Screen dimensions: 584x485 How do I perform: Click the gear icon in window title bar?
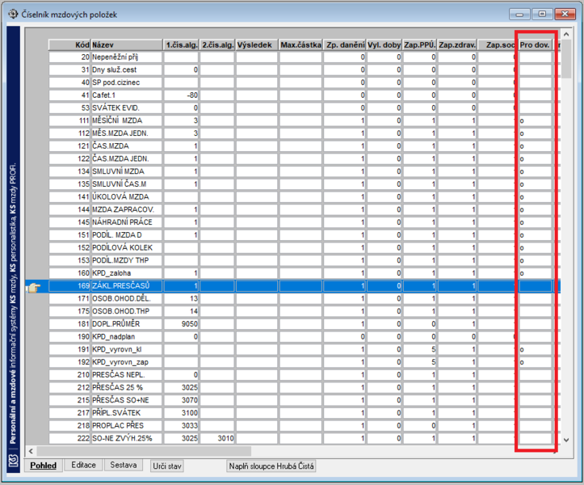13,15
